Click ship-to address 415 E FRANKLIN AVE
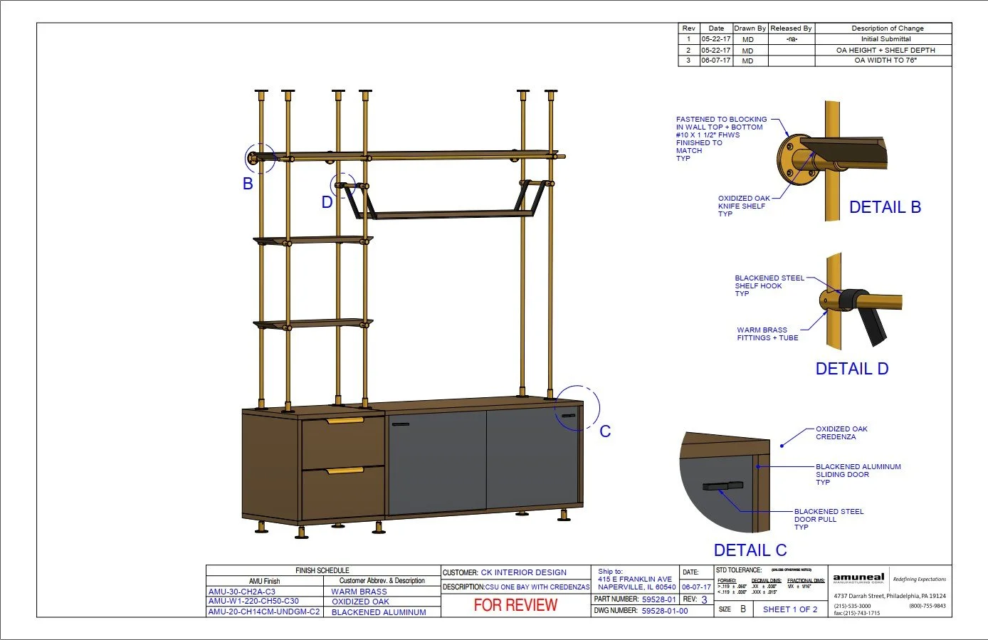Screen dimensions: 988x640 pyautogui.click(x=635, y=579)
